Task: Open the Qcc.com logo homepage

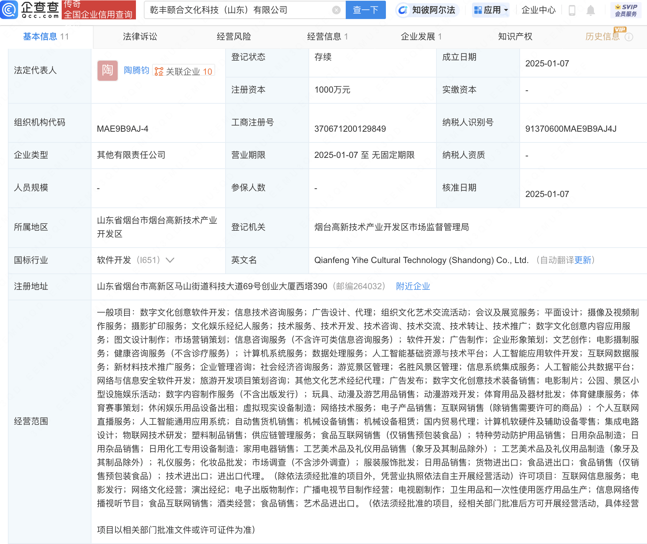Action: [x=30, y=10]
